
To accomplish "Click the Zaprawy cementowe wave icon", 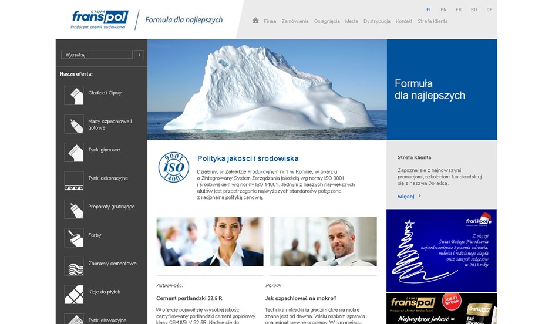I will click(74, 266).
